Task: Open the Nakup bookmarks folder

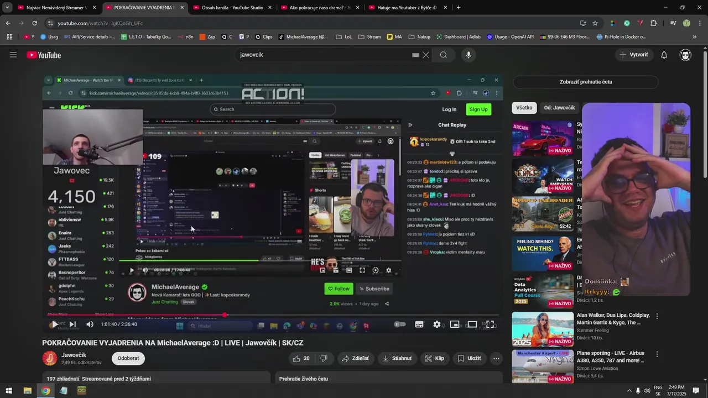Action: point(419,37)
